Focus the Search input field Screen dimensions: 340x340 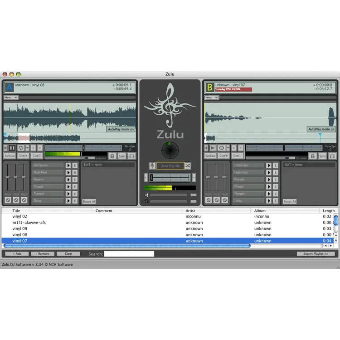click(129, 254)
